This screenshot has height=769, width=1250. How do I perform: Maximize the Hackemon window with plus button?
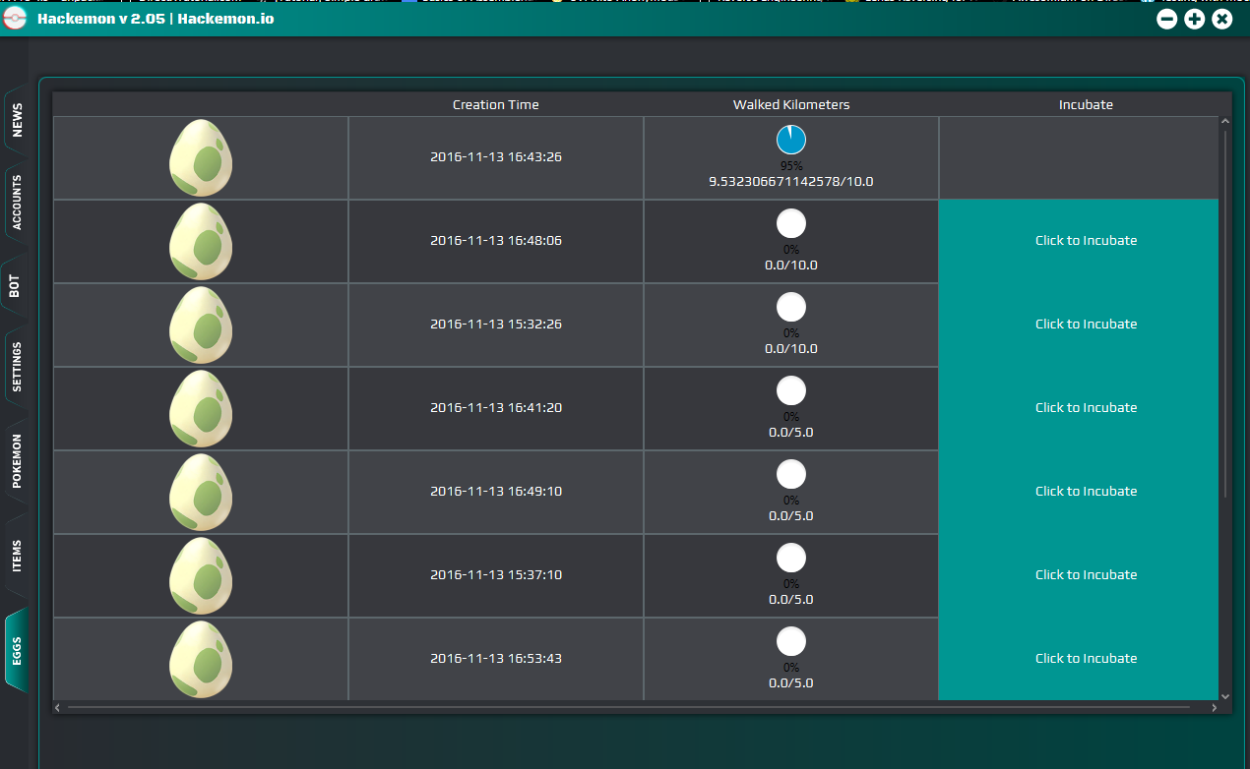pyautogui.click(x=1195, y=19)
